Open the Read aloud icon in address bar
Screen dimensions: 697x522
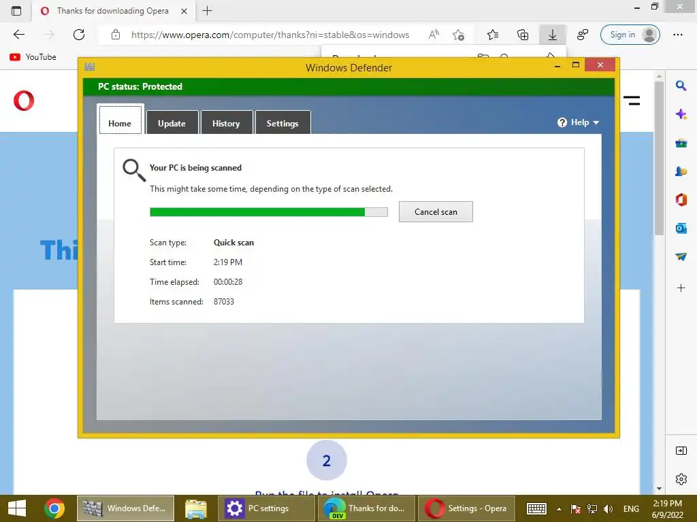pyautogui.click(x=434, y=35)
